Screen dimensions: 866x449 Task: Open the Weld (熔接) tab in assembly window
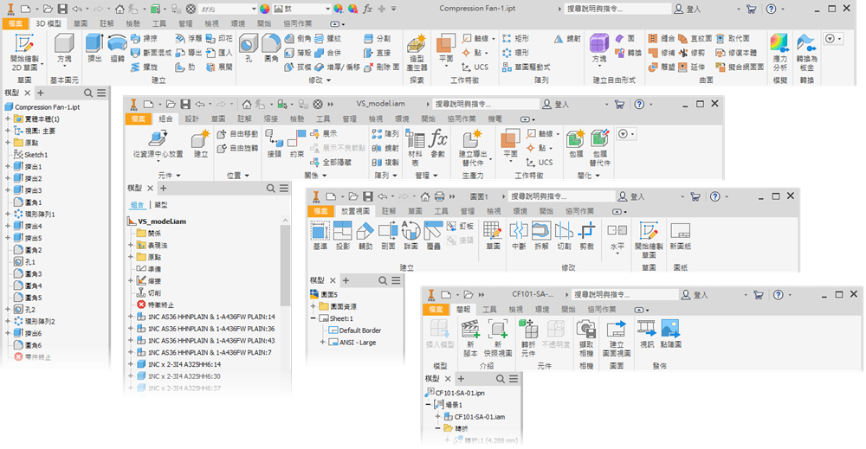click(270, 119)
